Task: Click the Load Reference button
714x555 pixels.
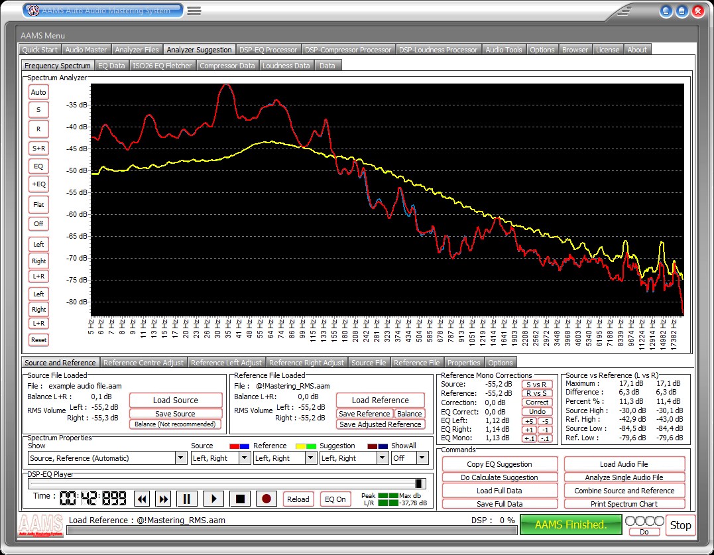Action: tap(381, 401)
